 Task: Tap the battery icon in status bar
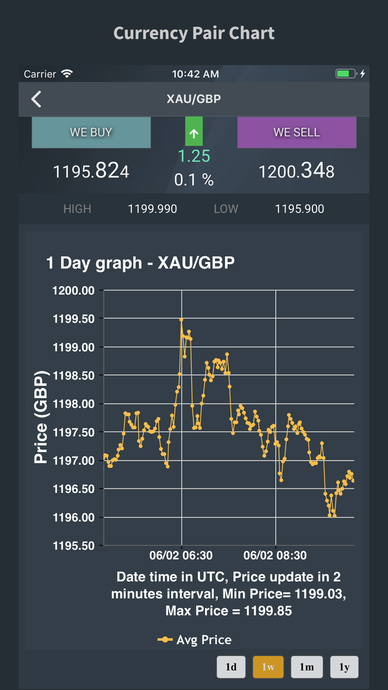345,74
